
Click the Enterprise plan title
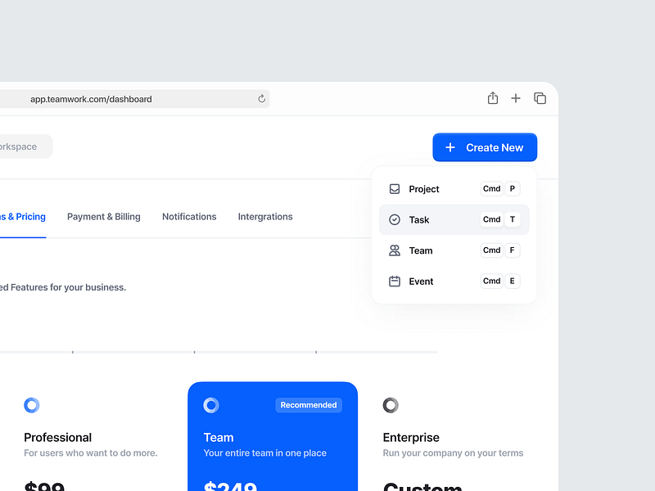(x=411, y=437)
